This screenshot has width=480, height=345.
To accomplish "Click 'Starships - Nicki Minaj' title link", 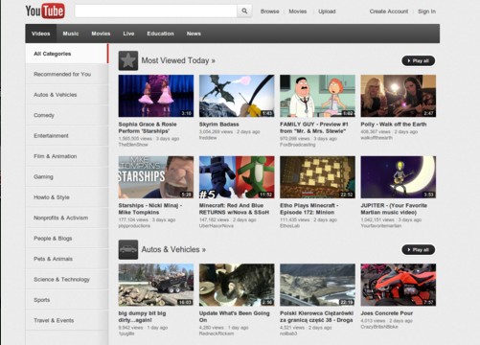I will 150,209.
